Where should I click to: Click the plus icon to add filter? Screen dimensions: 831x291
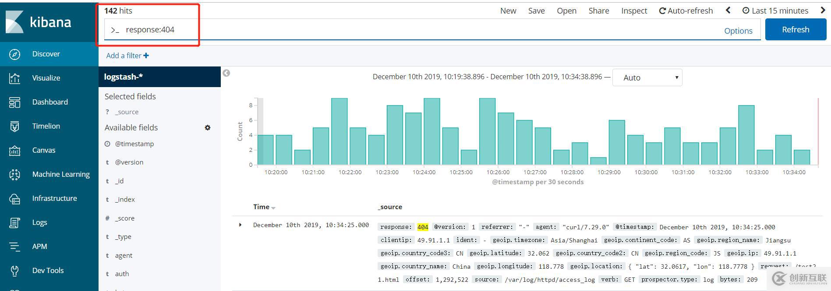click(x=146, y=56)
